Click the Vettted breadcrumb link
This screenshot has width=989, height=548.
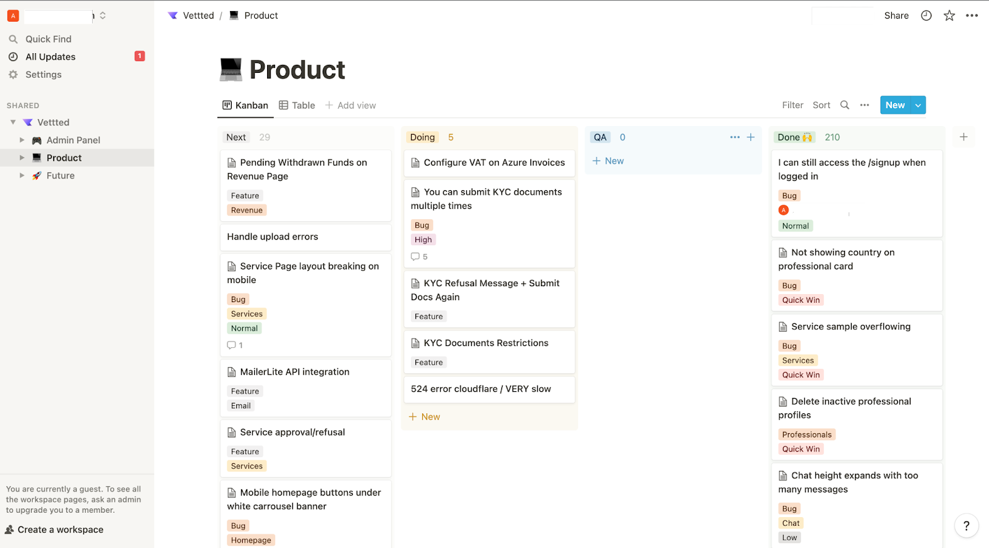(198, 15)
